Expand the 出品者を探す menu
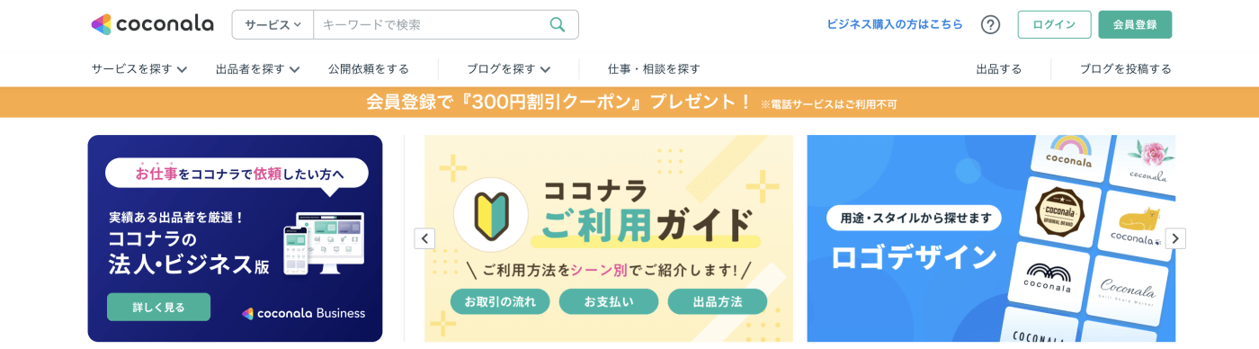 [x=258, y=68]
